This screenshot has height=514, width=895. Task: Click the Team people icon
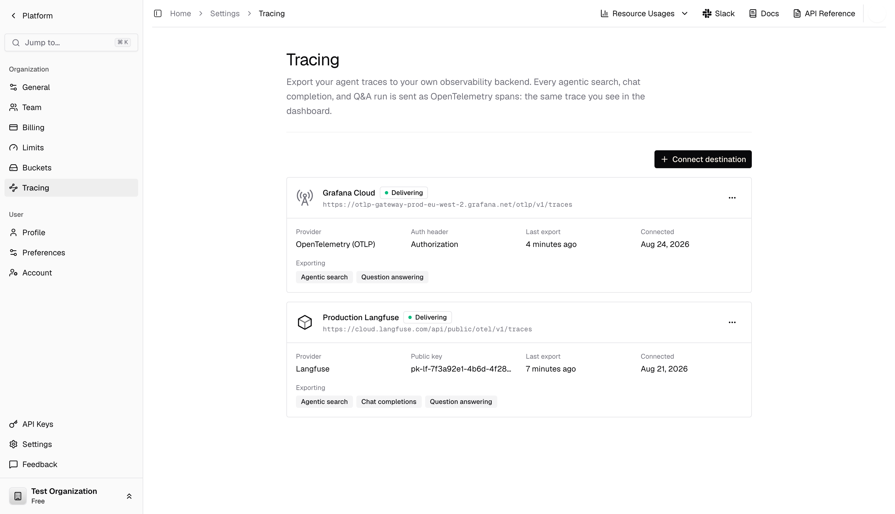click(13, 107)
